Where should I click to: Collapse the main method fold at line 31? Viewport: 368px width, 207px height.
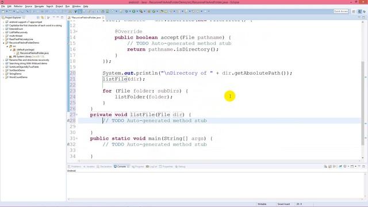(76, 139)
